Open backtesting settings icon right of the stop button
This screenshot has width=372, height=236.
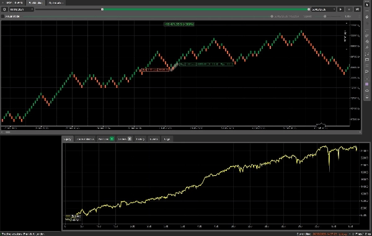coord(357,9)
